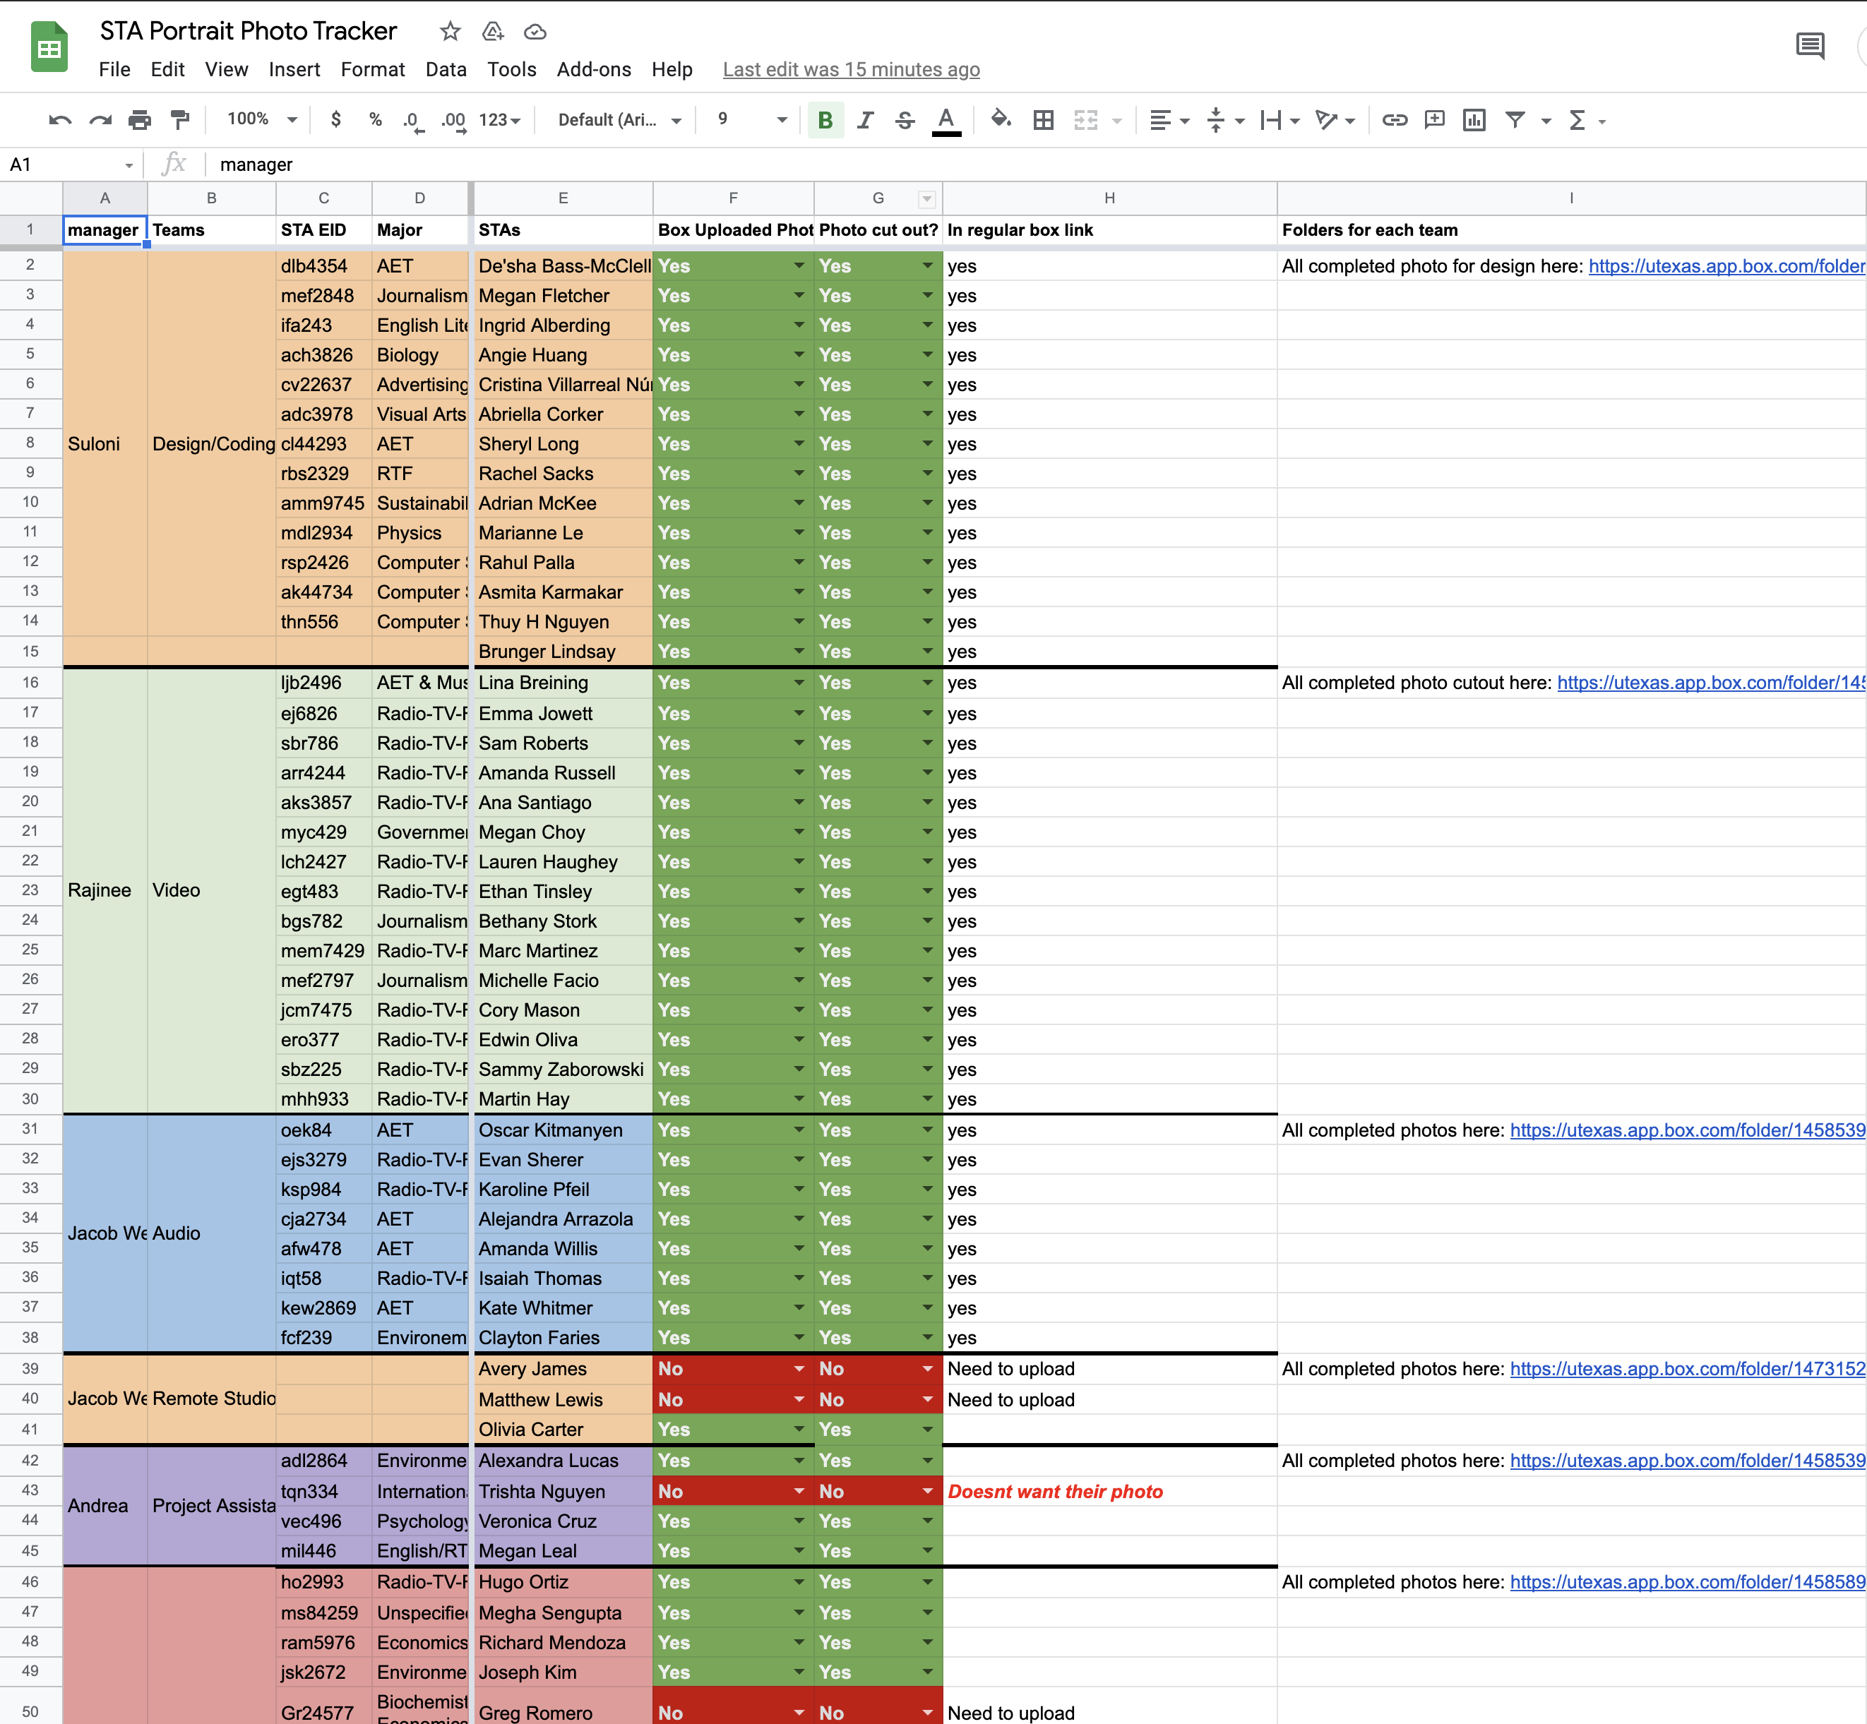Open the comment history icon

click(1810, 44)
